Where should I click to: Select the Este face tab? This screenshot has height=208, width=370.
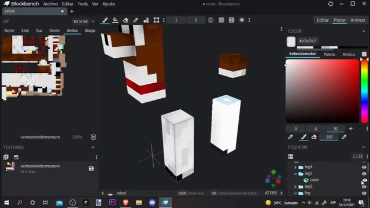[x=25, y=31]
